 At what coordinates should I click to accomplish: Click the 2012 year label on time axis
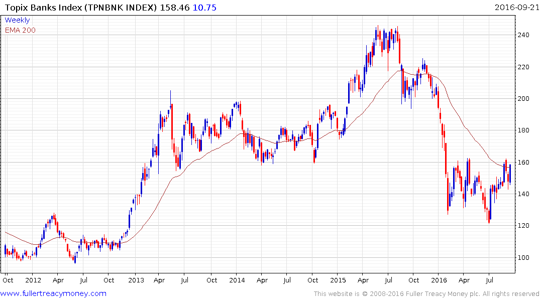[x=33, y=280]
